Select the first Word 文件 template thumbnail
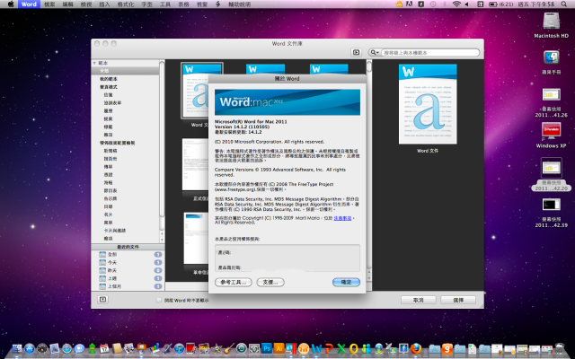This screenshot has width=575, height=359. pos(201,91)
